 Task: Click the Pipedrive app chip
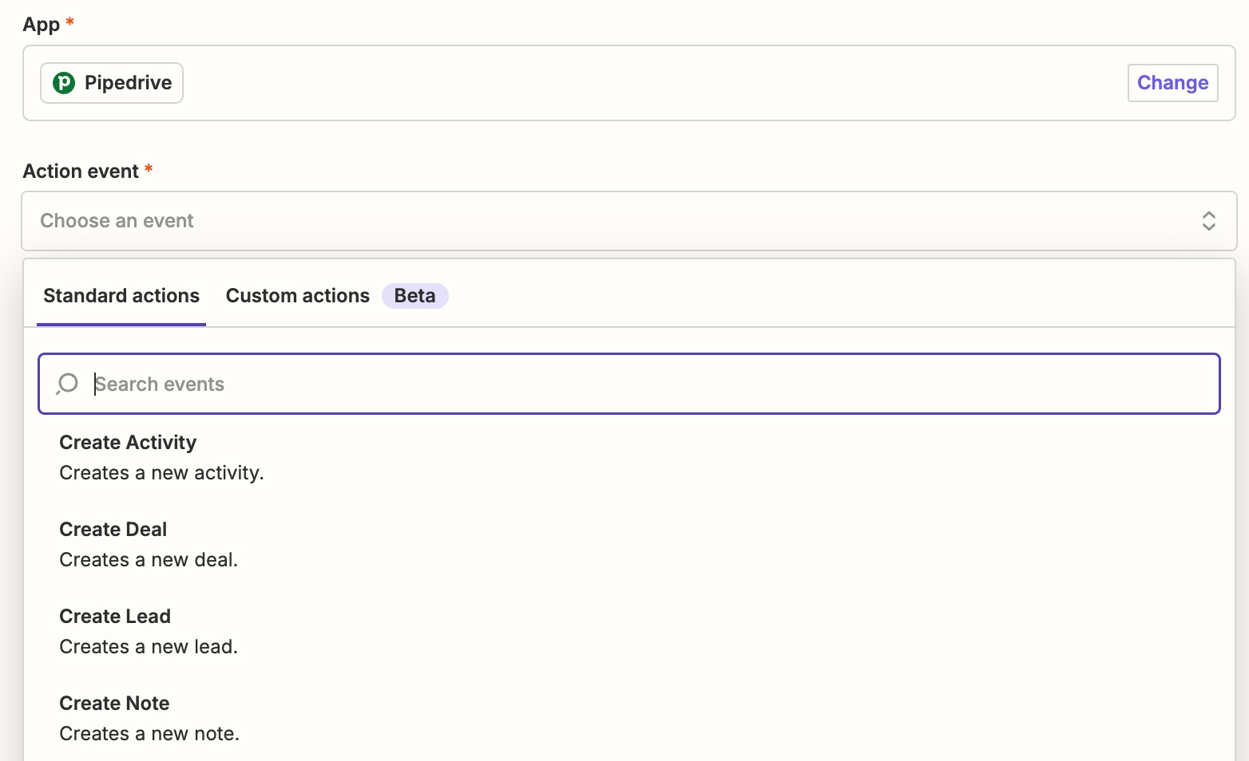(112, 83)
